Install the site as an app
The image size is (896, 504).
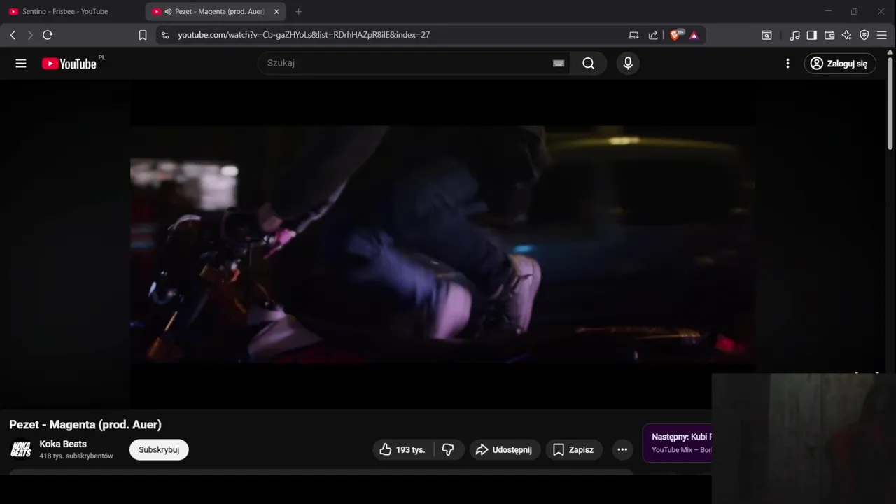(x=634, y=35)
